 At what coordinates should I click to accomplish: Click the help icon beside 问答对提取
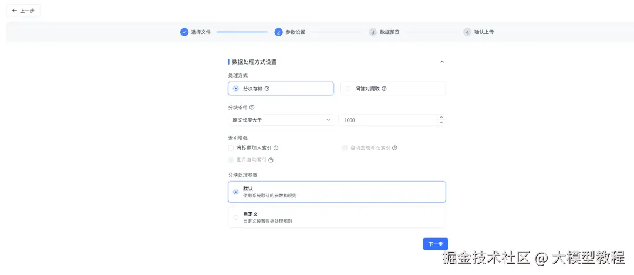click(x=385, y=89)
